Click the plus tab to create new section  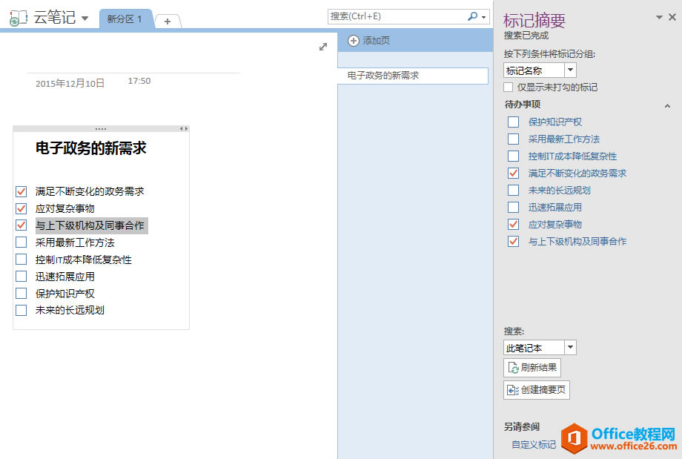pyautogui.click(x=168, y=21)
